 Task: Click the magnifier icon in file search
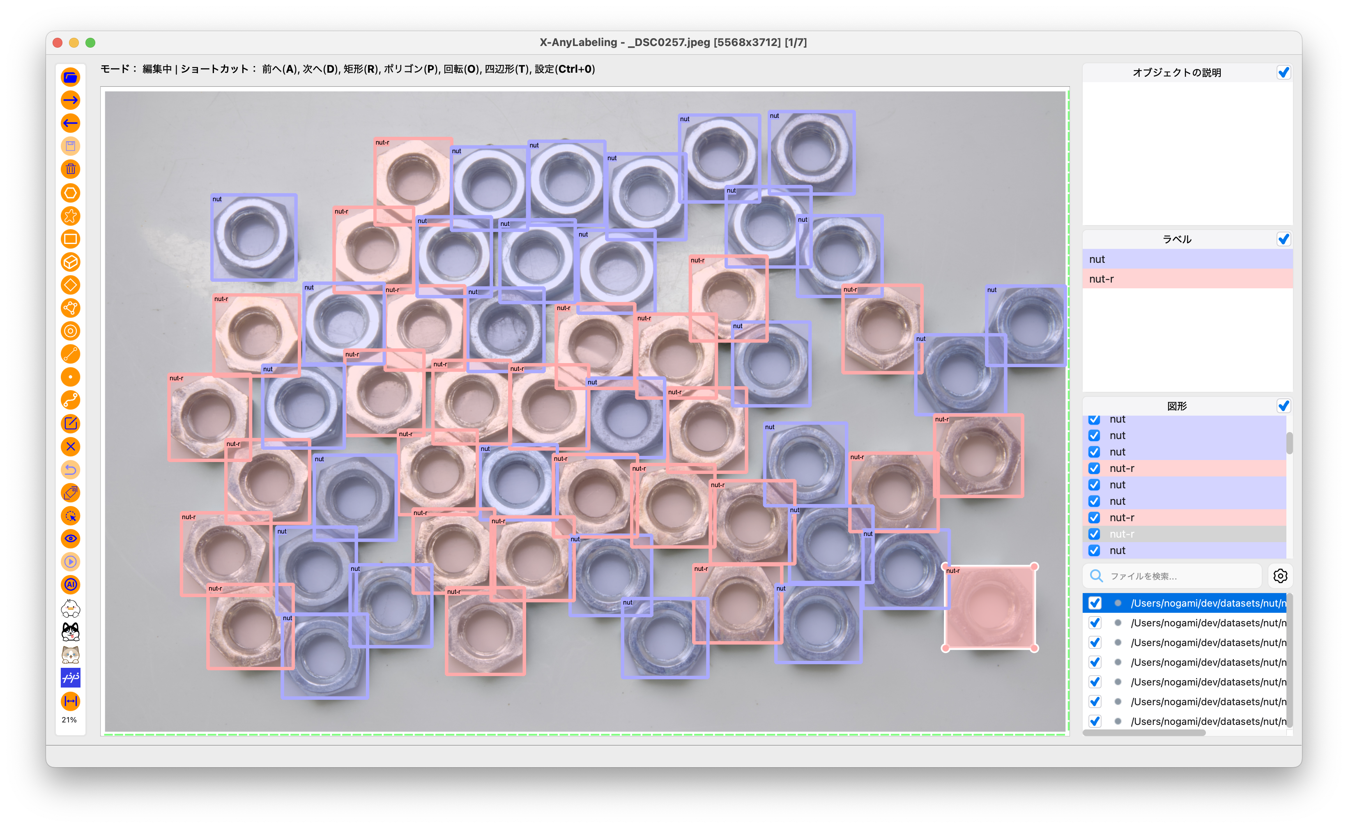(x=1096, y=576)
